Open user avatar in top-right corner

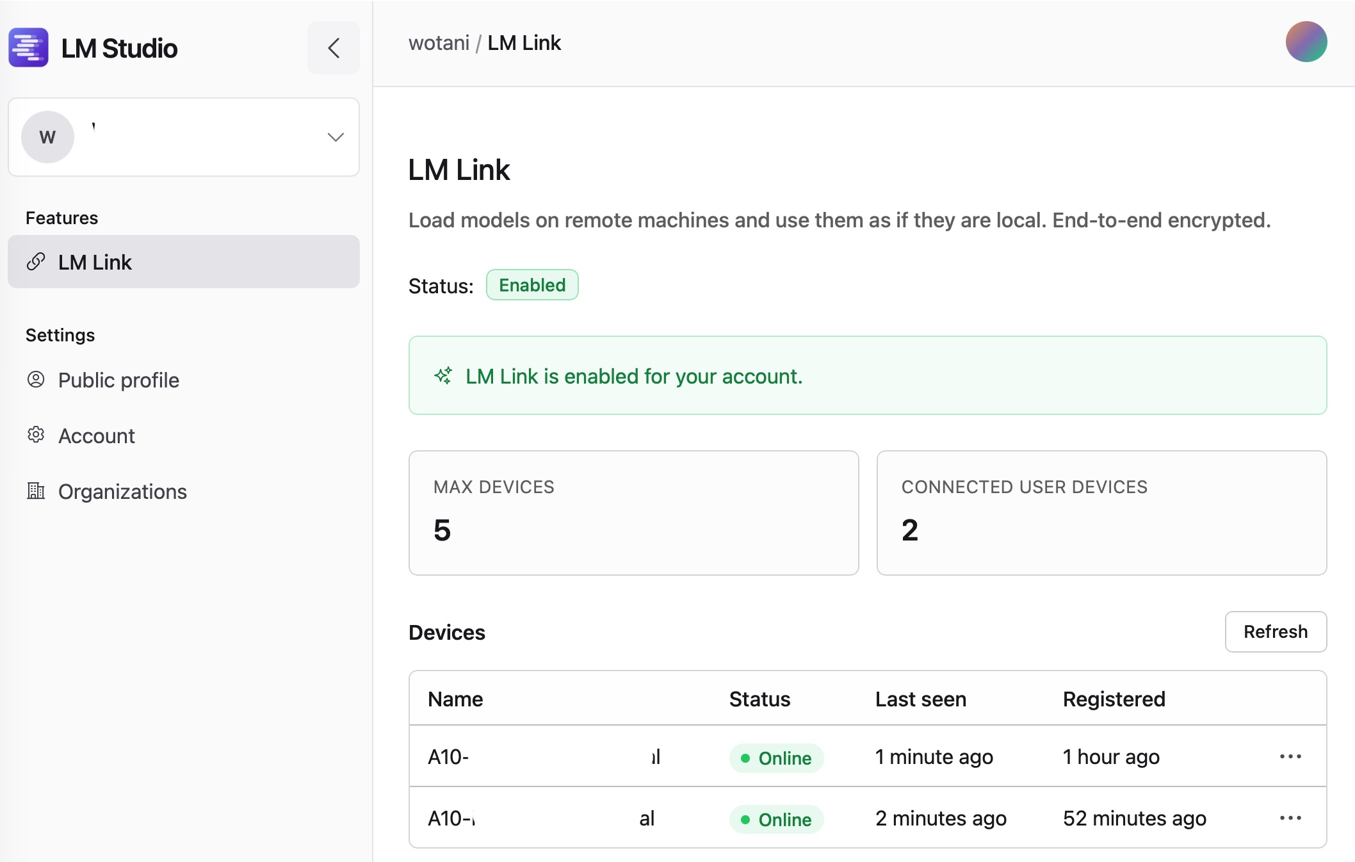(x=1306, y=42)
